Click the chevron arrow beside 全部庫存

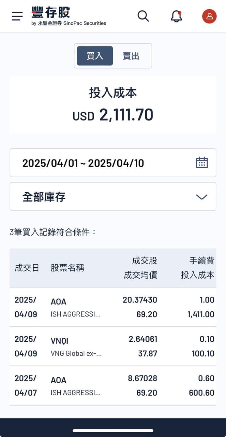pos(202,197)
